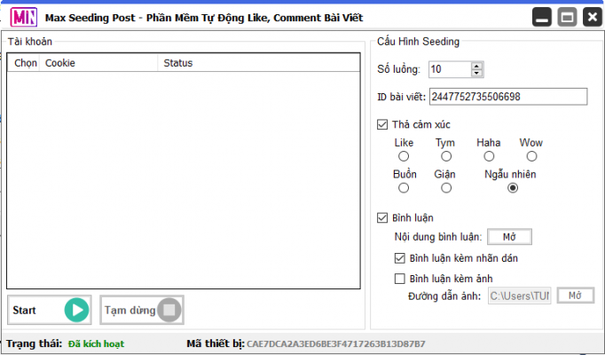Decrease Số luồng with the down arrow
The image size is (605, 355).
point(477,73)
